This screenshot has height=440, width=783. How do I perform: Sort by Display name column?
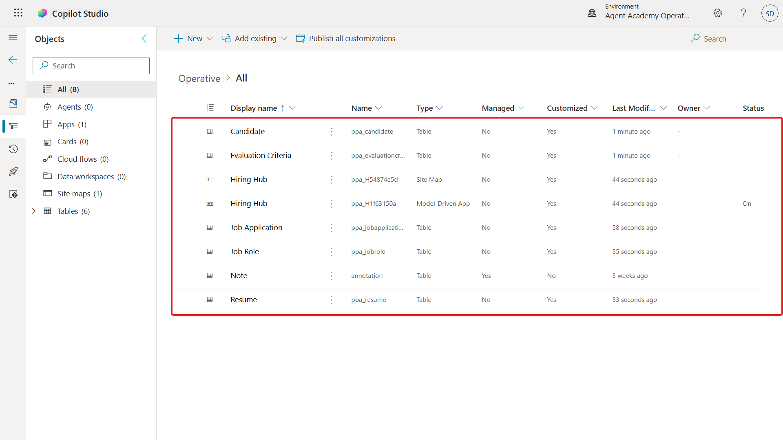253,108
